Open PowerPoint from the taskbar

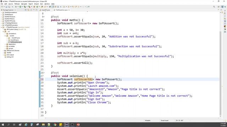(78, 125)
